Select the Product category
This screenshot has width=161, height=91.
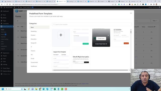(x=33, y=35)
